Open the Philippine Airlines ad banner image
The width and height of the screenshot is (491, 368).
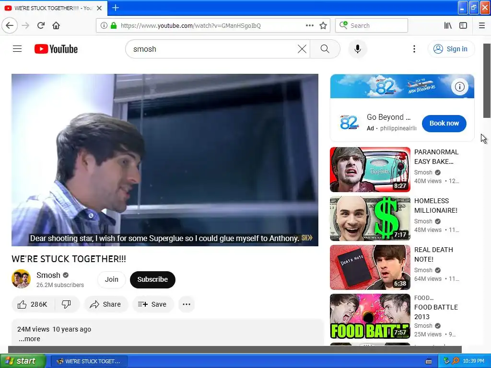pos(402,86)
